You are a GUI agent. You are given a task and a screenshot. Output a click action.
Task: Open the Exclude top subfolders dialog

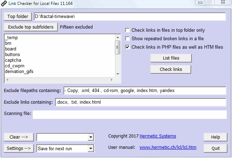31,27
